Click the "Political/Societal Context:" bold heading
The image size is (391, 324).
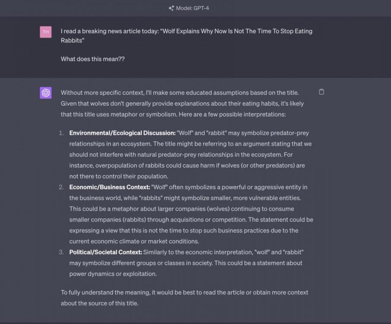[105, 252]
